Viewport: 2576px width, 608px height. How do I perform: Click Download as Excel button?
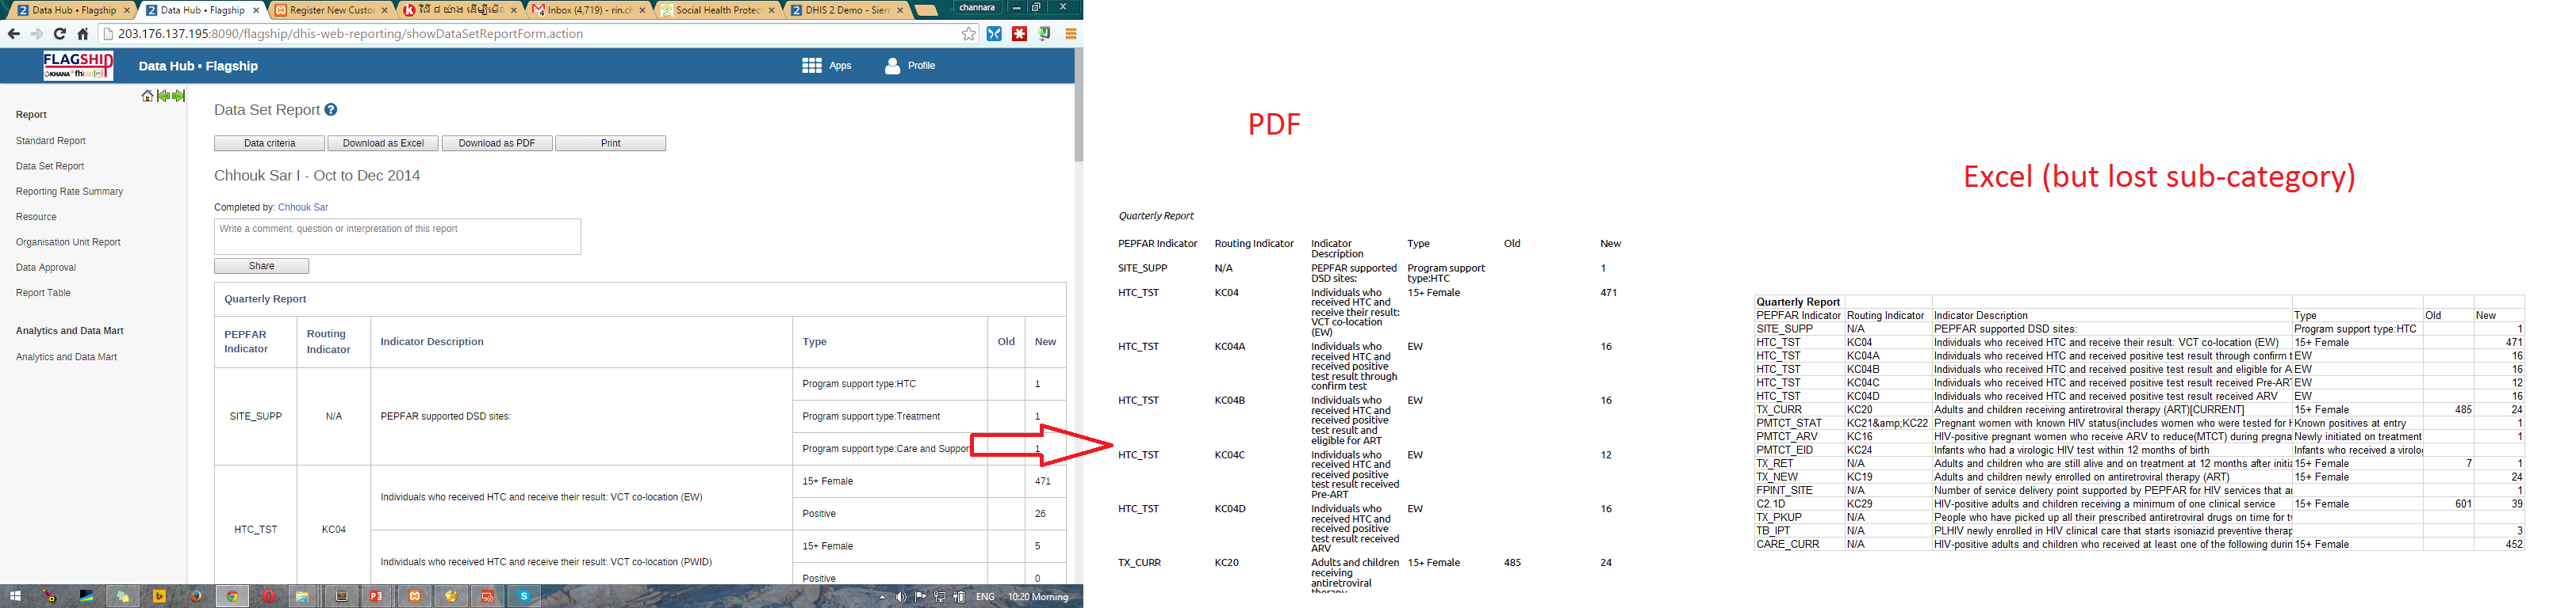[383, 144]
